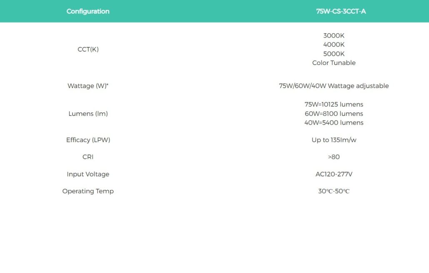This screenshot has width=429, height=273.
Task: Select the Lumens (lm) row label
Action: (88, 113)
